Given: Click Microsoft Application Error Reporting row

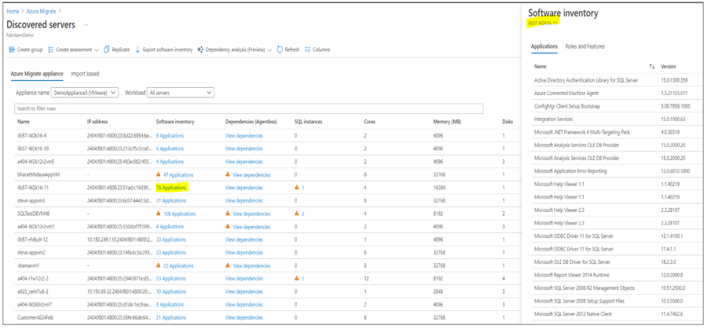Looking at the screenshot, I should (617, 171).
